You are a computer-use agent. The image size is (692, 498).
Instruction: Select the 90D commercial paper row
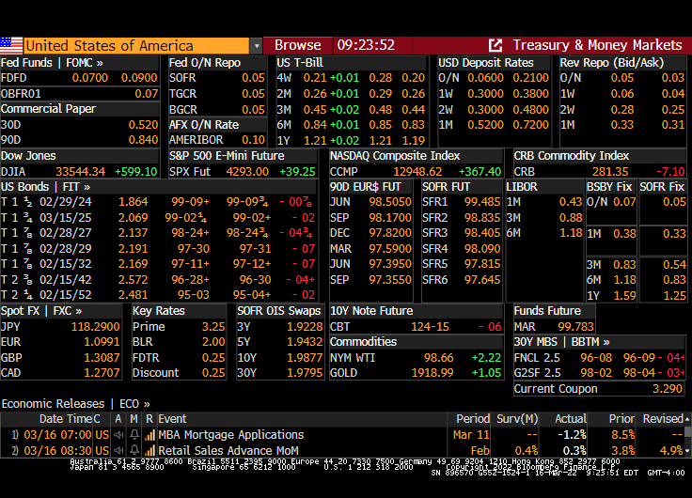click(x=79, y=140)
